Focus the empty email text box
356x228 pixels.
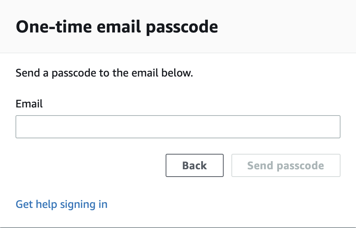coord(178,127)
